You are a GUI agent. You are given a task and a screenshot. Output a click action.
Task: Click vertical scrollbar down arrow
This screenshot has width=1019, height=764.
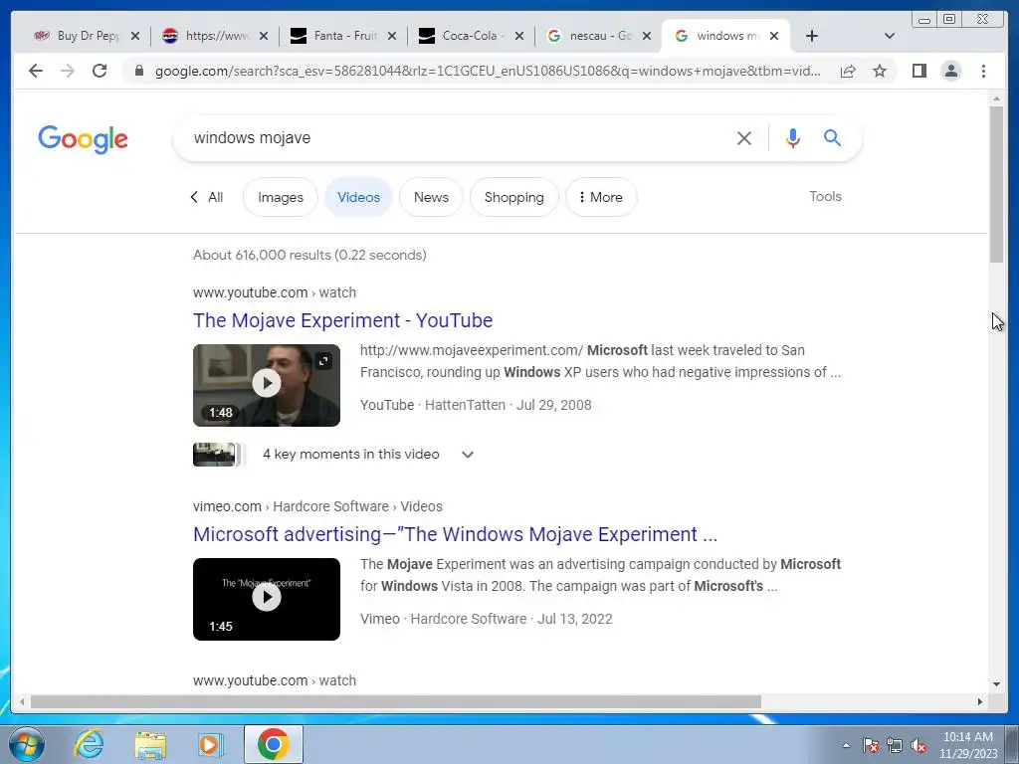click(x=996, y=683)
